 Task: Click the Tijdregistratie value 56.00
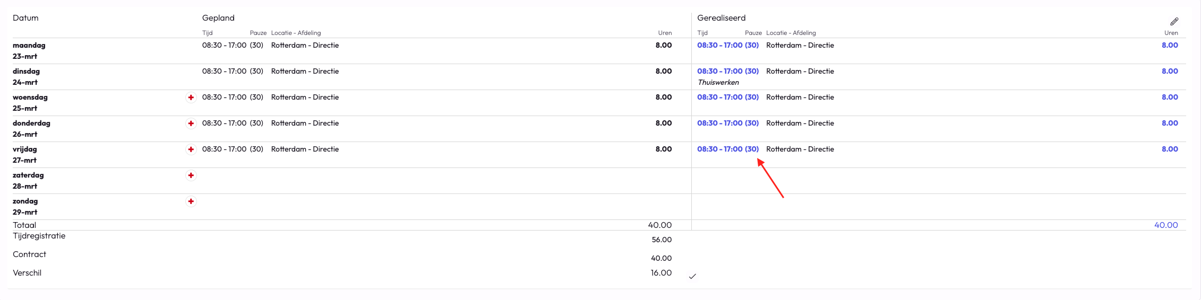point(662,240)
